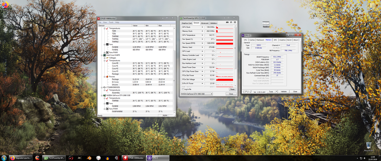Screen dimensions: 381x161
Task: Open the Memory Used sensor dropdown
Action: (x=202, y=47)
